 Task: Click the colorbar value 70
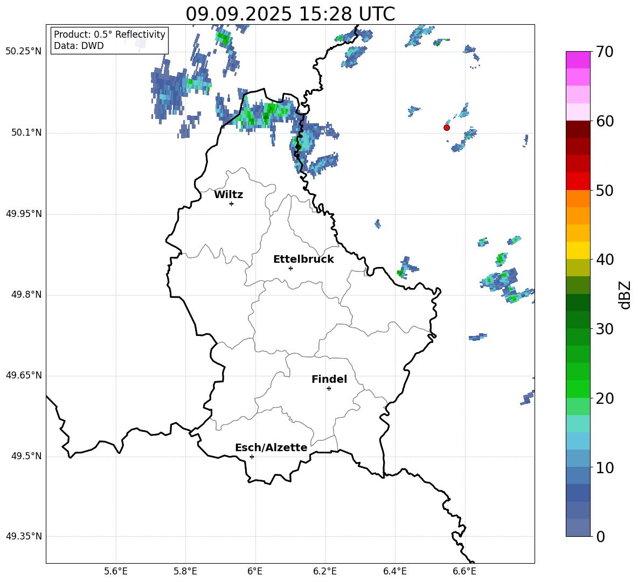coord(605,52)
